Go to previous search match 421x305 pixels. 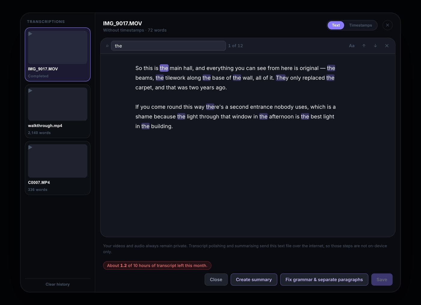pos(364,46)
